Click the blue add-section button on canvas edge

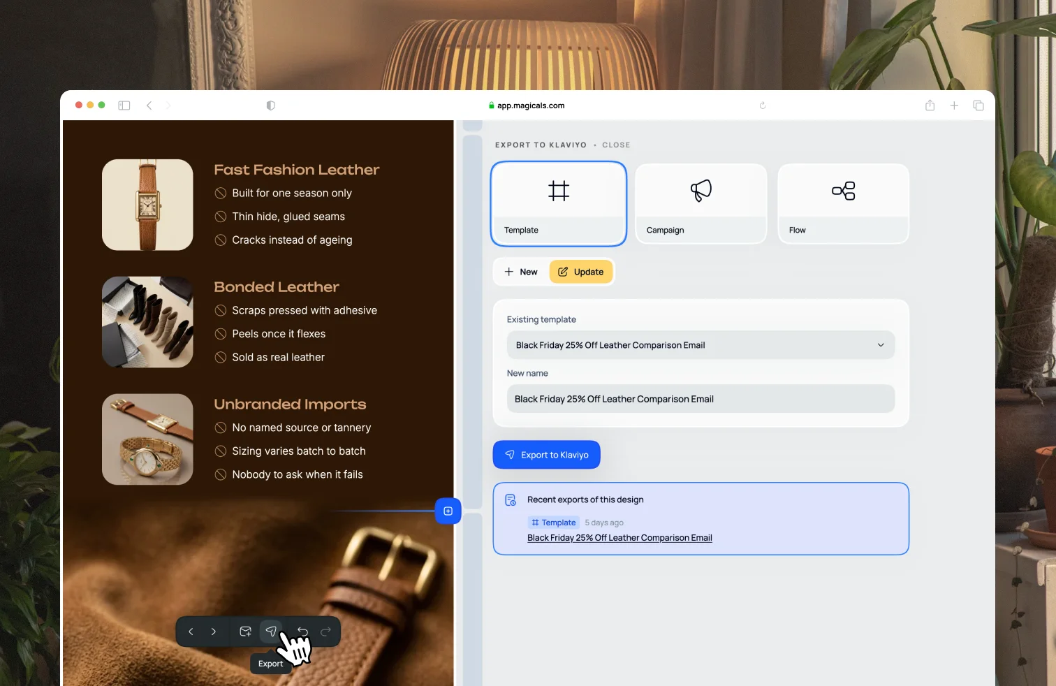click(x=448, y=511)
